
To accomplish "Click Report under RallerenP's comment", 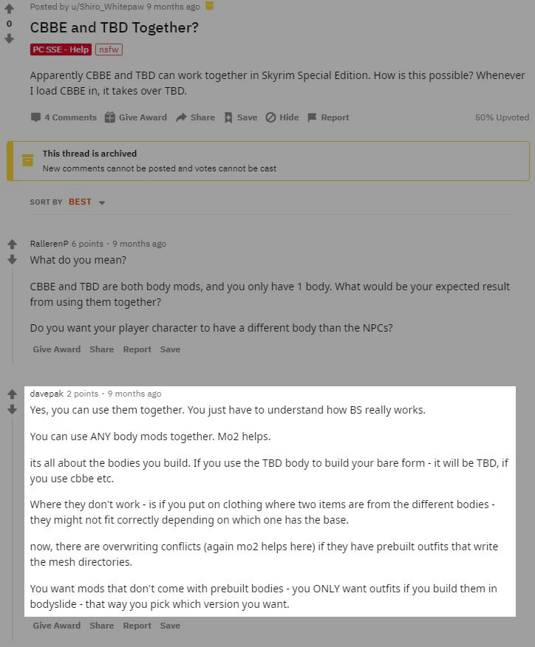I will click(x=137, y=349).
